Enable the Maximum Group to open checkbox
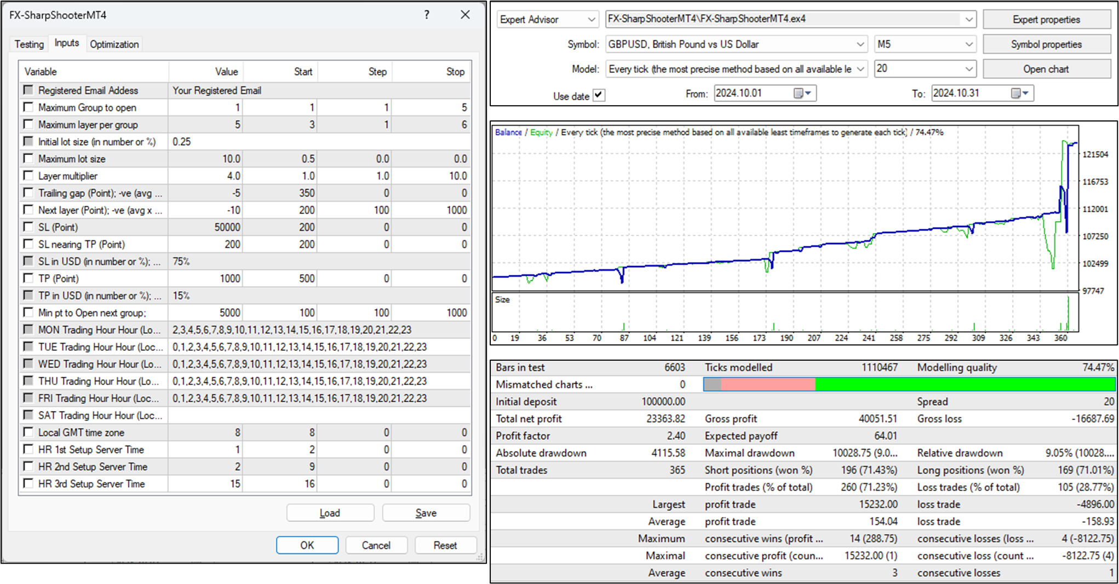Image resolution: width=1119 pixels, height=584 pixels. [x=28, y=107]
